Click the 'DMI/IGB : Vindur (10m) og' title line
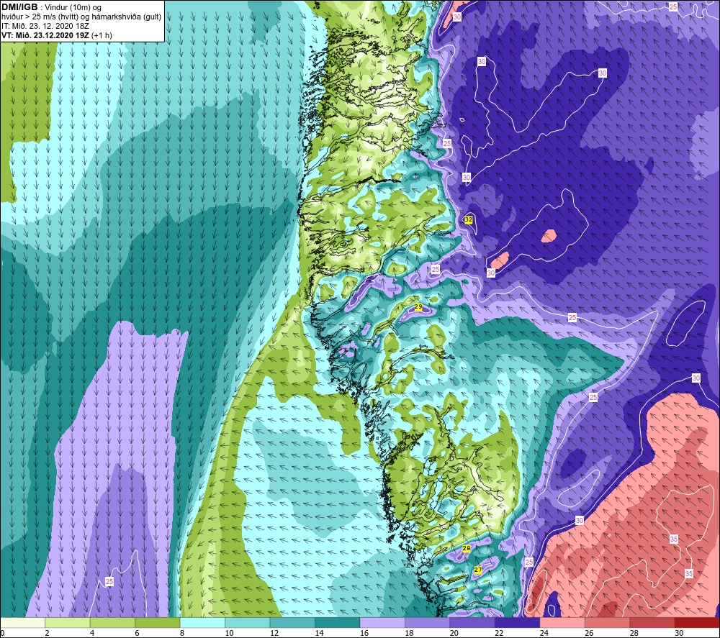Viewport: 720px width, 638px height. tap(51, 7)
